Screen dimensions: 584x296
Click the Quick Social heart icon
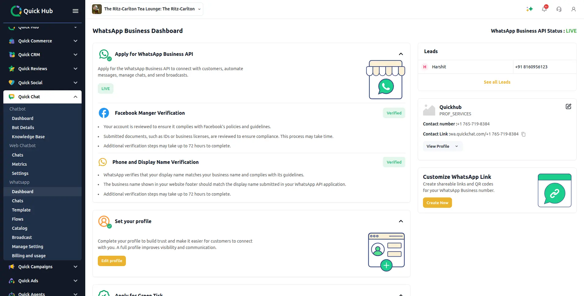coord(12,83)
